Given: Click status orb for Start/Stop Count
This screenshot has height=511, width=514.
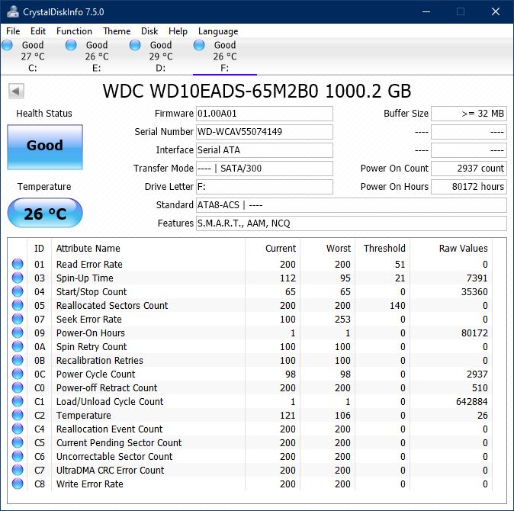Looking at the screenshot, I should click(x=18, y=291).
